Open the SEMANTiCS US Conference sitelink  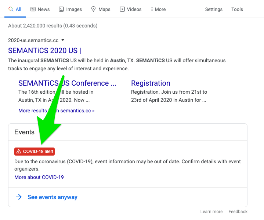tap(67, 83)
